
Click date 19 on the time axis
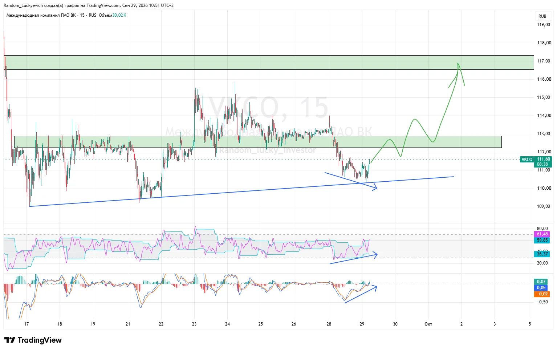click(93, 324)
